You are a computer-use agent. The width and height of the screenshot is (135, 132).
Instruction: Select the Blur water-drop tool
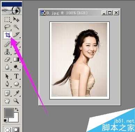tap(7, 67)
